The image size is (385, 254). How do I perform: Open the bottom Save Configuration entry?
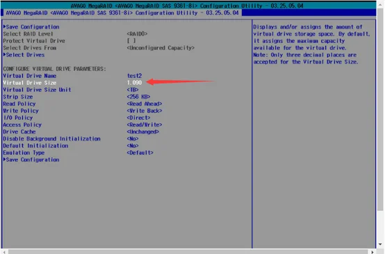coord(31,159)
